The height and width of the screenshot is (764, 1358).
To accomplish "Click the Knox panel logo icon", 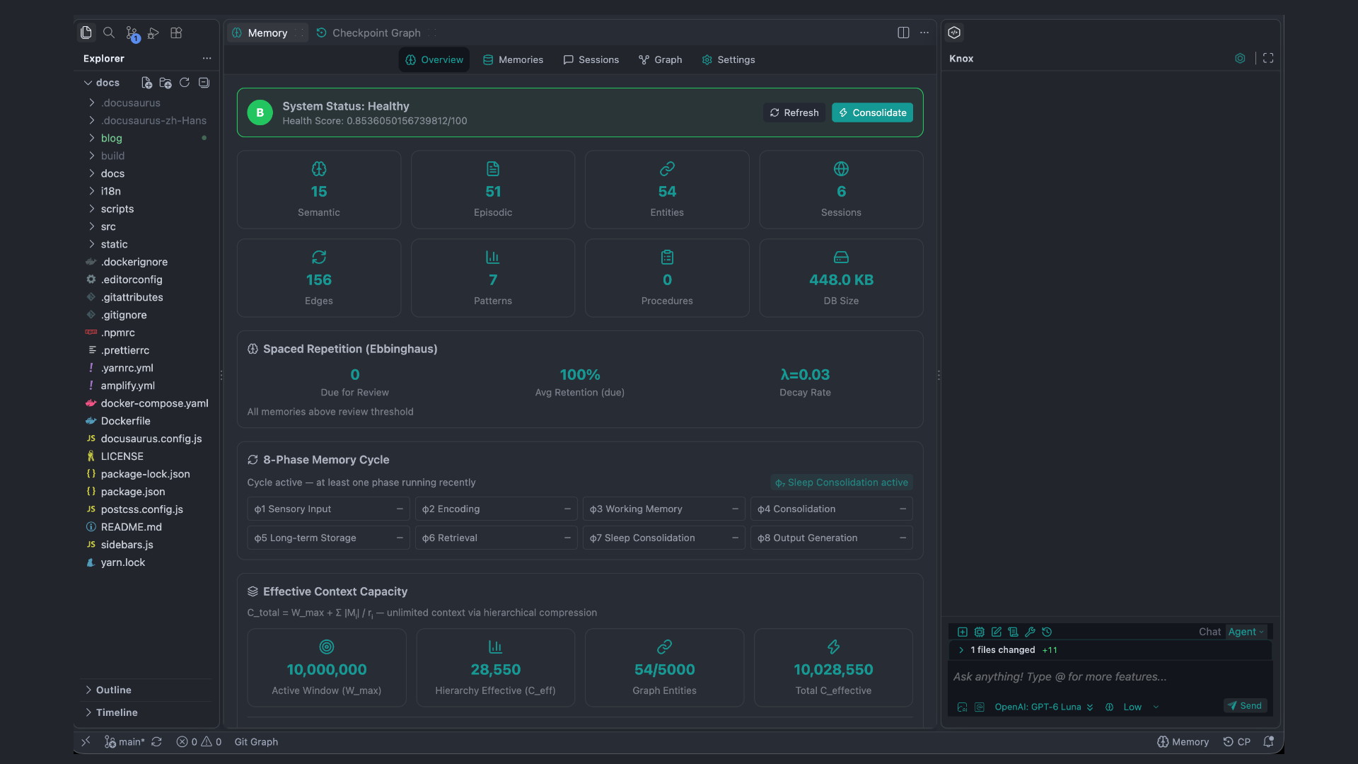I will (954, 33).
